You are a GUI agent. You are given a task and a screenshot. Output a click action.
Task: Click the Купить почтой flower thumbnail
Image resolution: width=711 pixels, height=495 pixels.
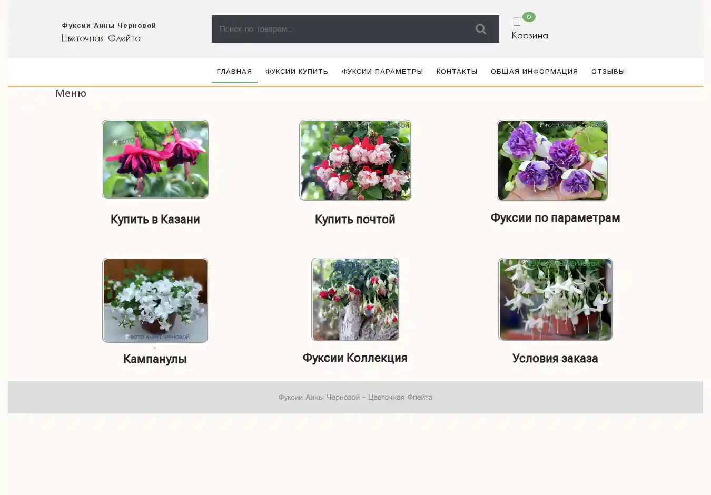355,160
